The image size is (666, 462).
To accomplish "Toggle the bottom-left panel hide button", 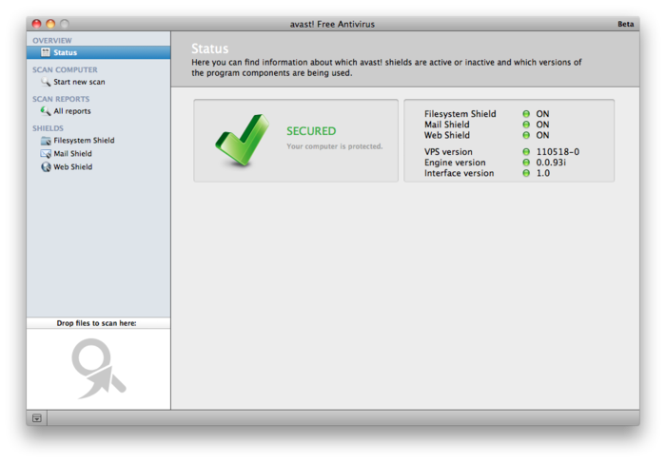I will point(37,418).
